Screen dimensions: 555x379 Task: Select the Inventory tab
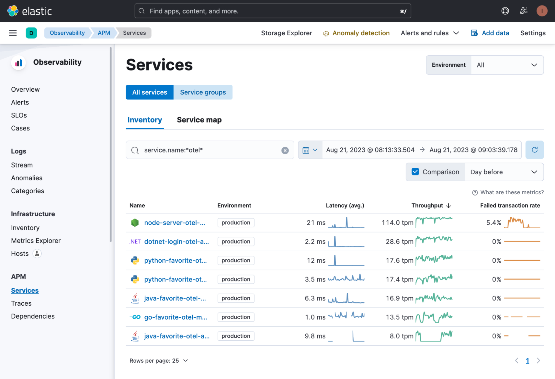145,119
